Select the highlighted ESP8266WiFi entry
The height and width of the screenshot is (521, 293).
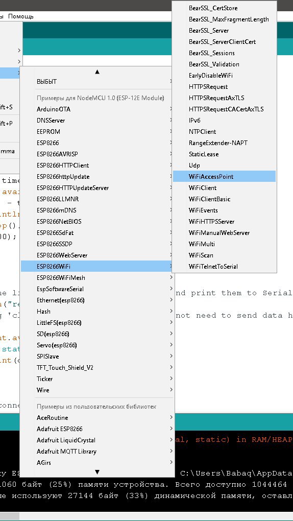(97, 267)
